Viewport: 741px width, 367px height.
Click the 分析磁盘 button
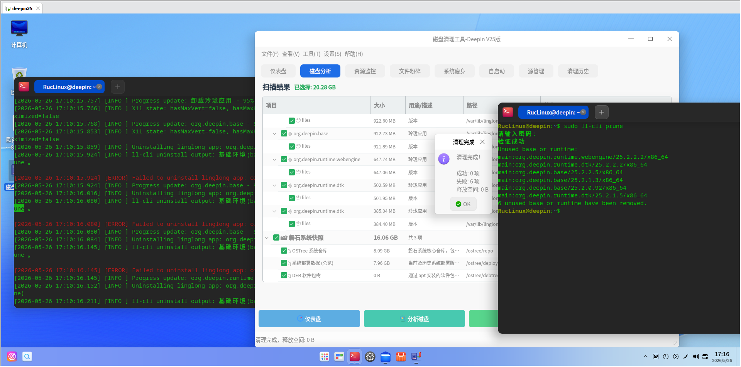coord(414,319)
